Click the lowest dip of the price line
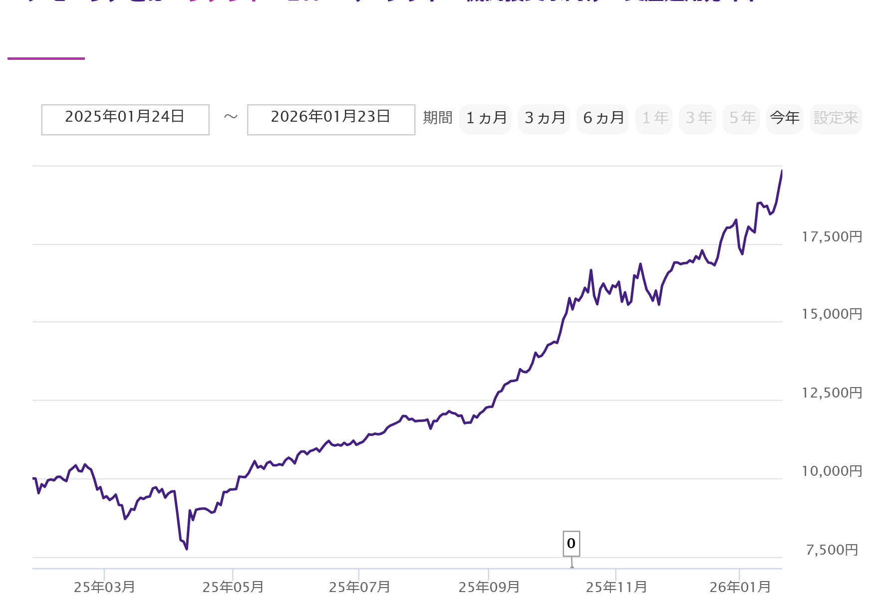This screenshot has height=606, width=882. pos(187,549)
